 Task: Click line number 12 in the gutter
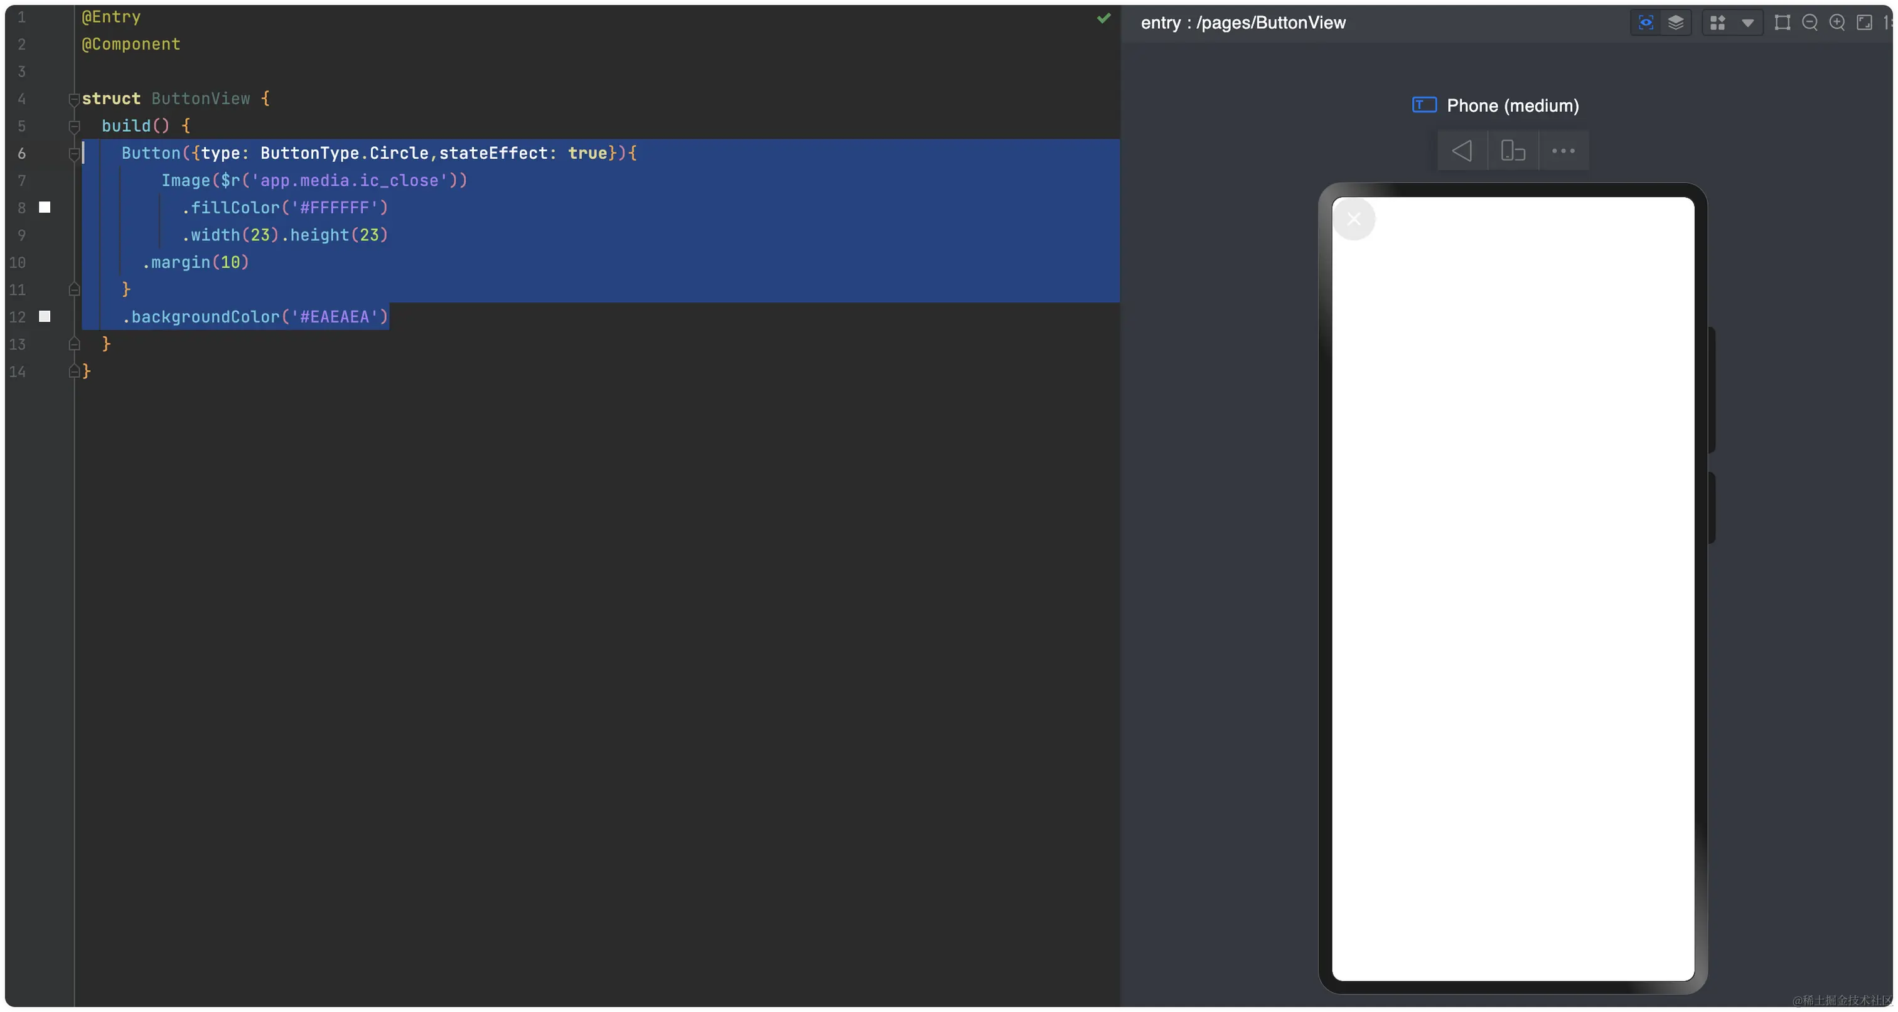[x=17, y=317]
